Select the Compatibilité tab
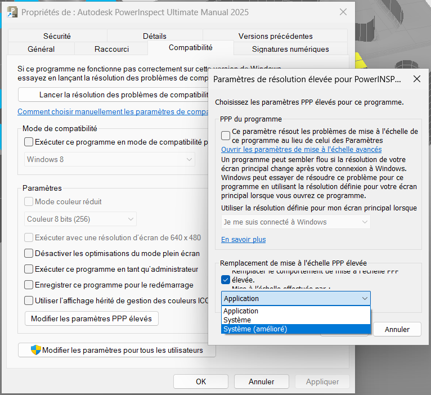The image size is (431, 395). coord(191,48)
